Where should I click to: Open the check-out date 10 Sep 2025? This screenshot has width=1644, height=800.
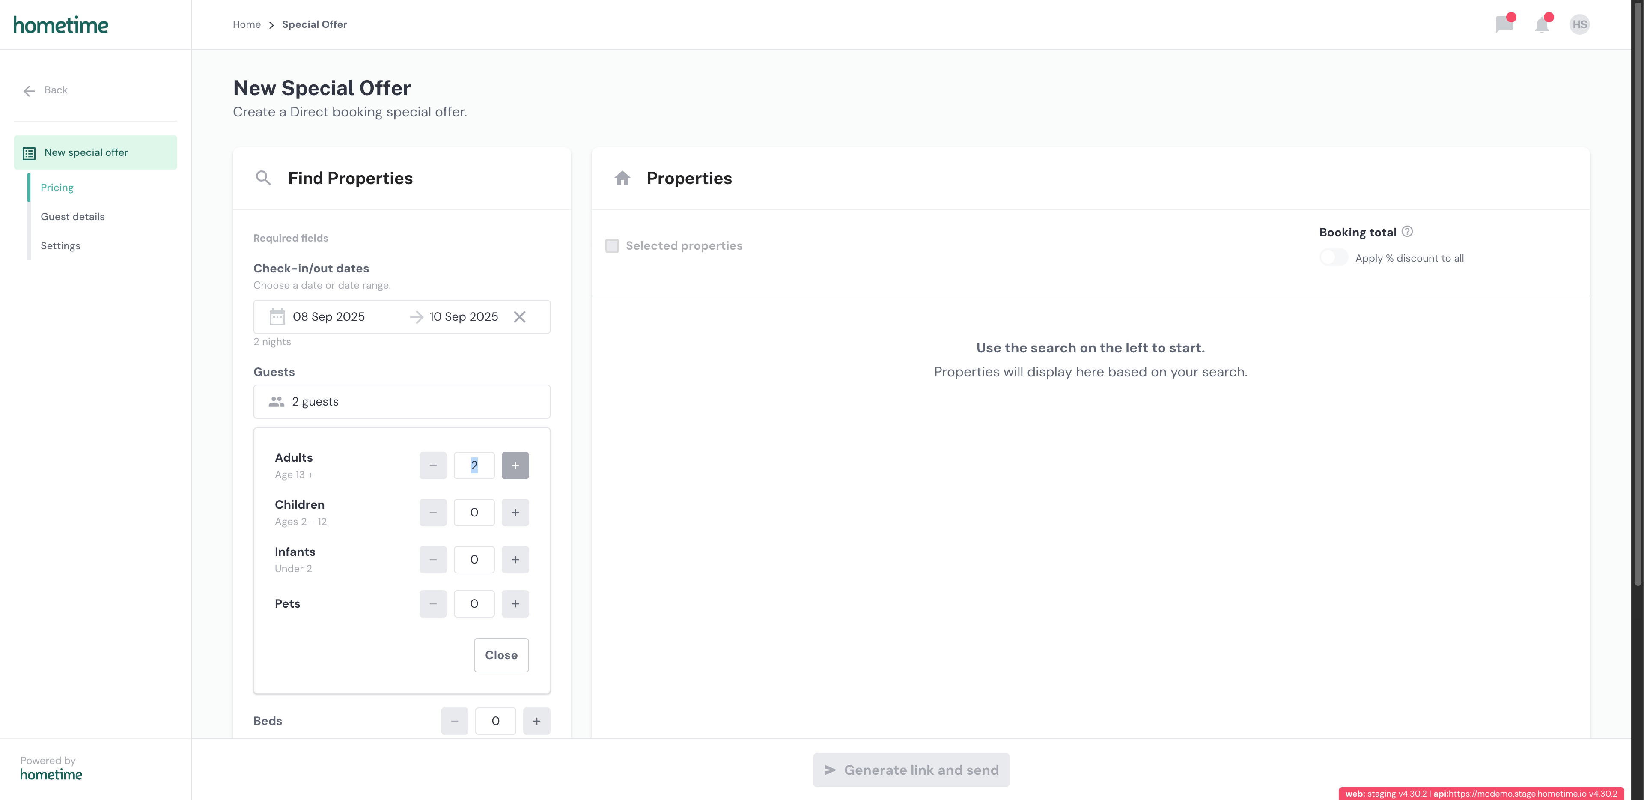[463, 316]
